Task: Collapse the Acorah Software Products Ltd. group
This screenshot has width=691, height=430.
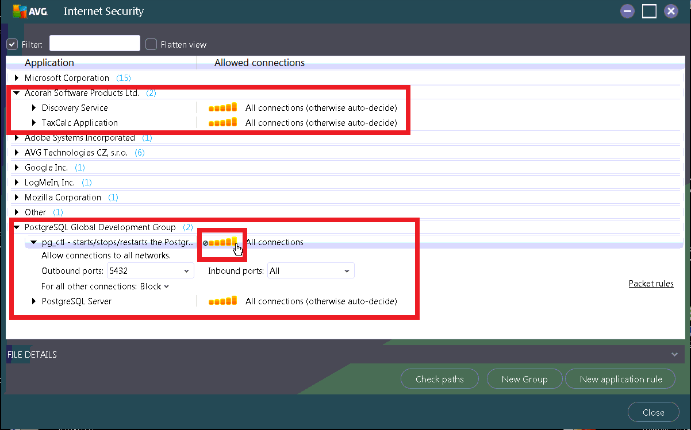Action: point(16,92)
